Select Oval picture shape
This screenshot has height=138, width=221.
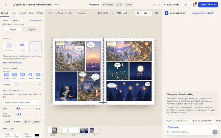(x=38, y=76)
